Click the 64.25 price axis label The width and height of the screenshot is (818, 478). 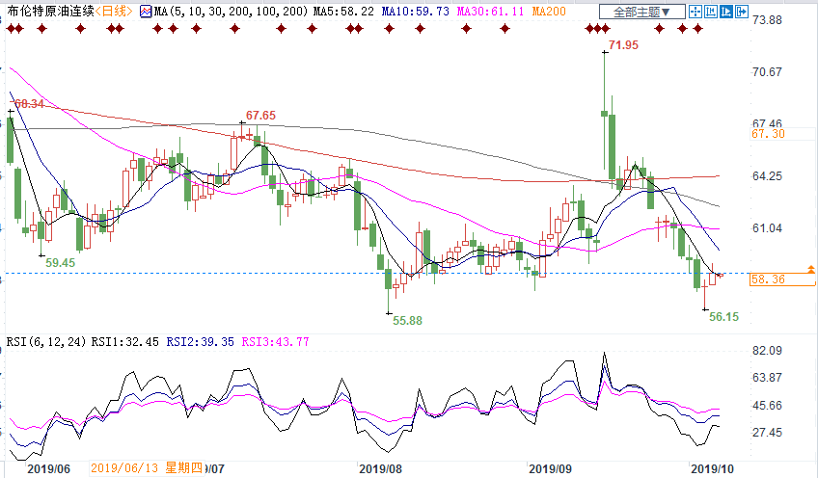click(767, 176)
